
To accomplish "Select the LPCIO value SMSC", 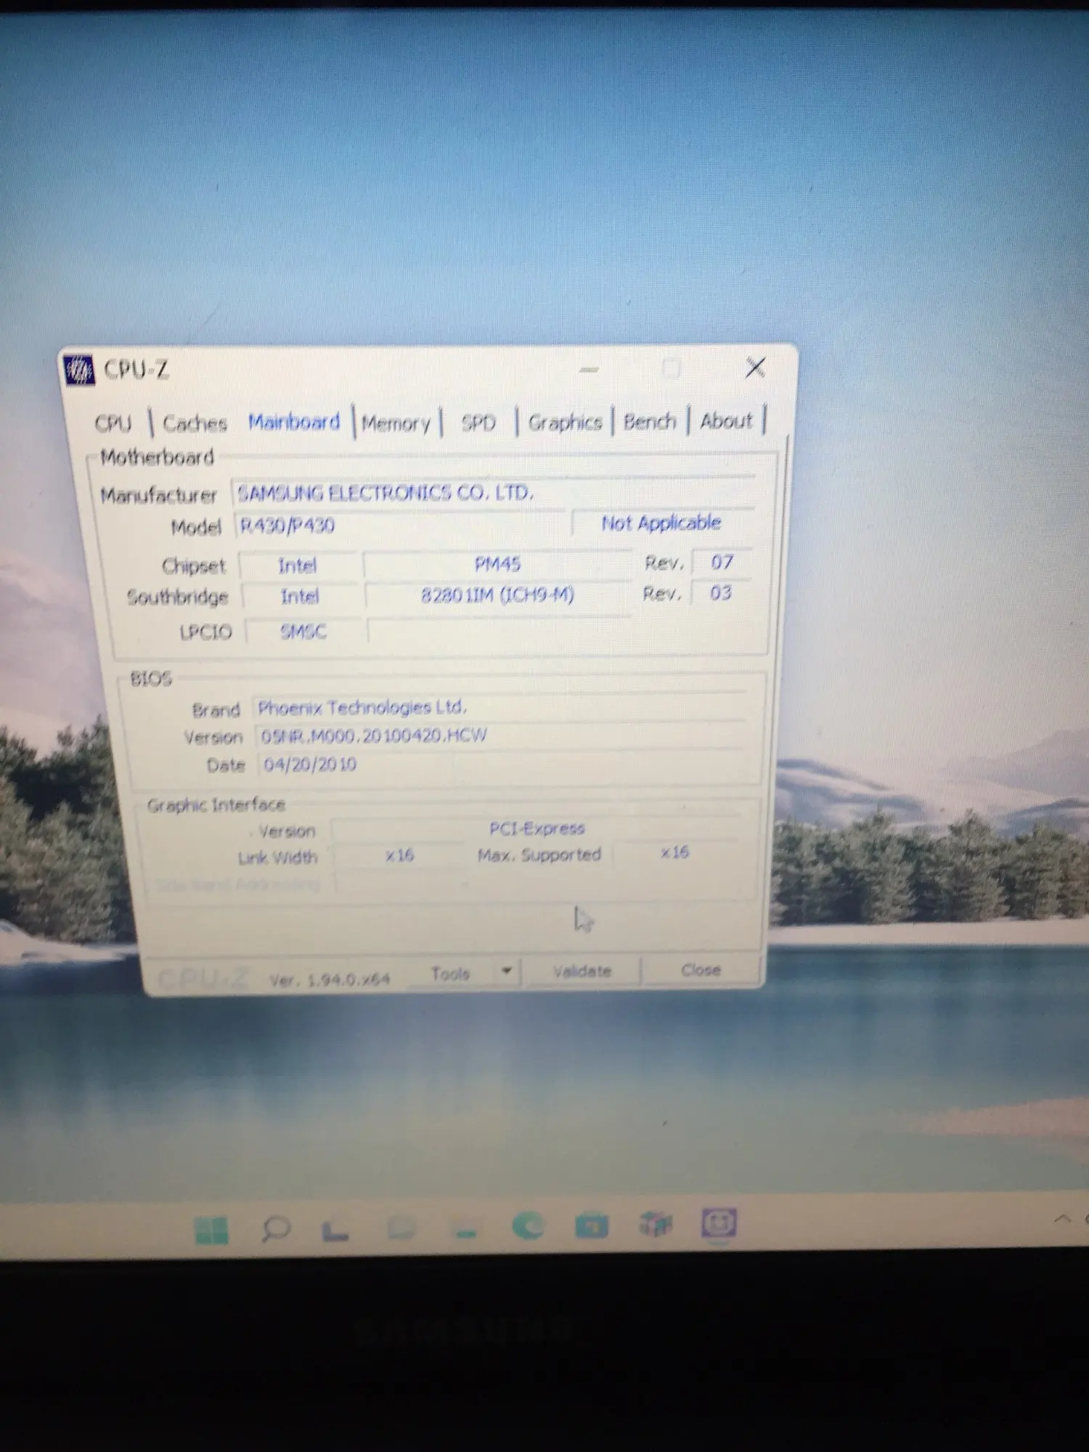I will point(303,631).
